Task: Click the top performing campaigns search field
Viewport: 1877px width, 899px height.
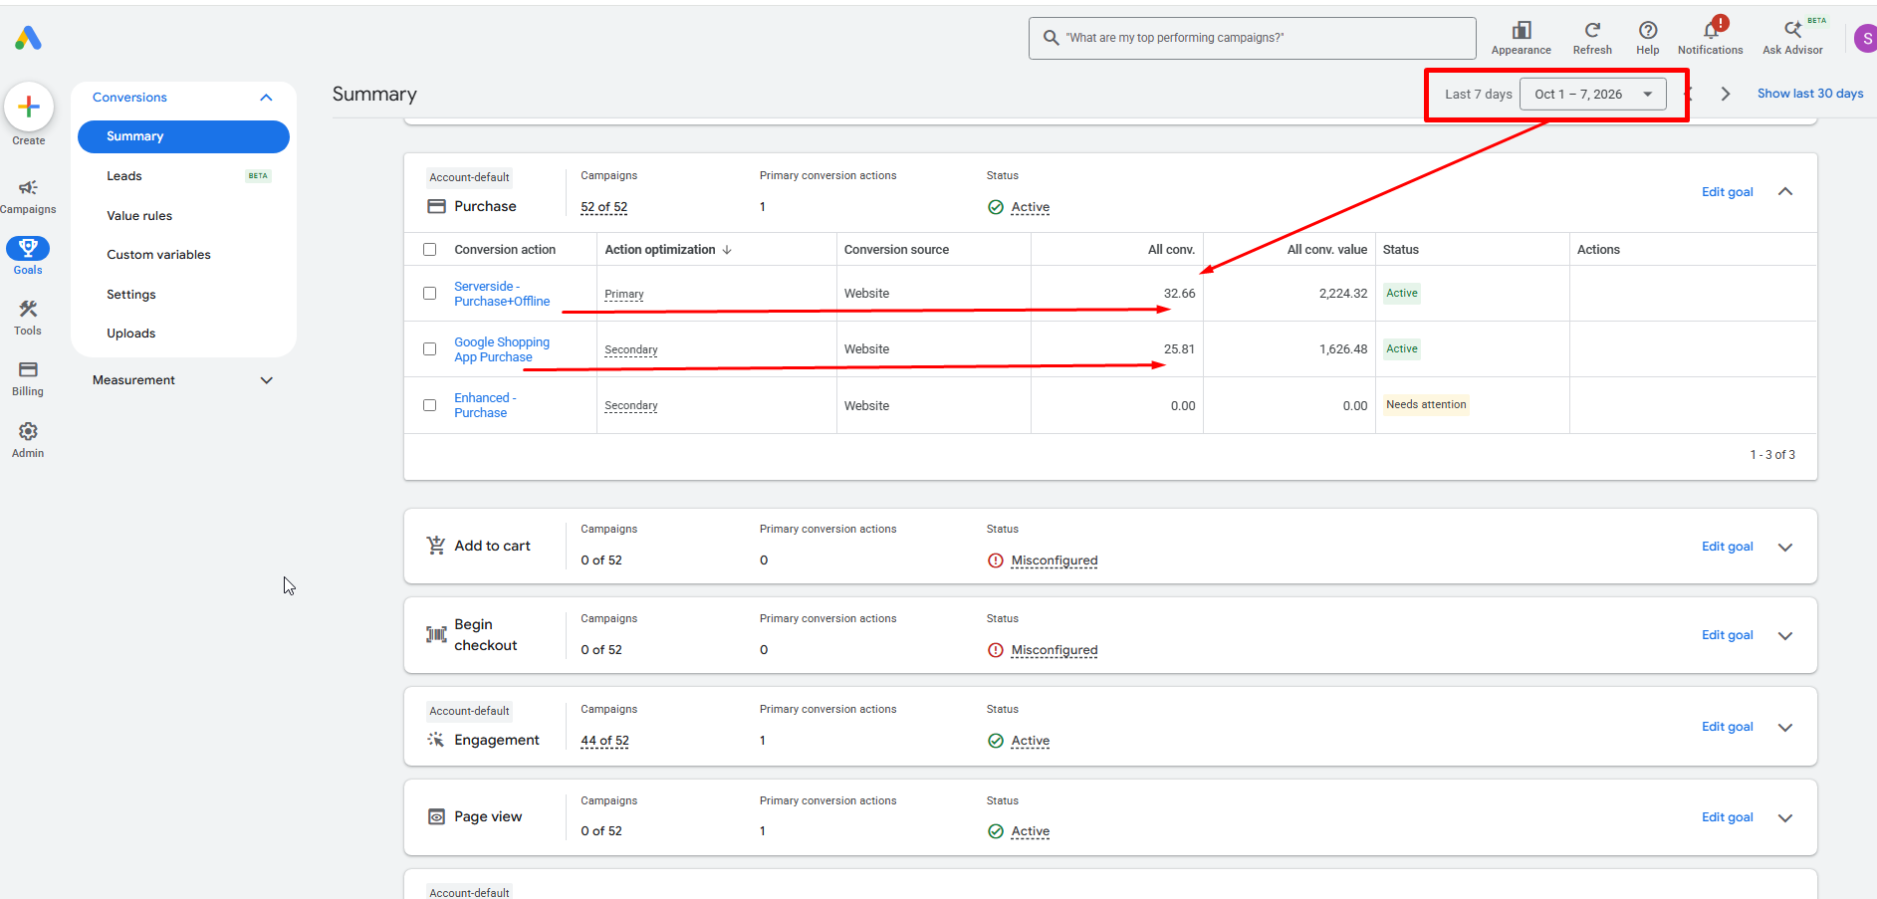Action: coord(1252,38)
